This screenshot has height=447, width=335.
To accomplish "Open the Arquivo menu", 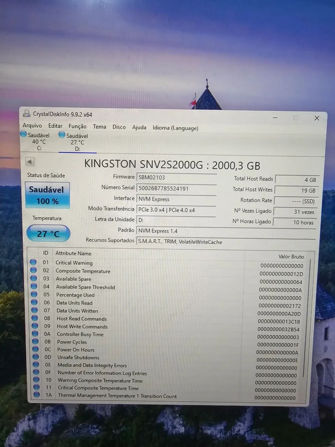I will pos(32,125).
